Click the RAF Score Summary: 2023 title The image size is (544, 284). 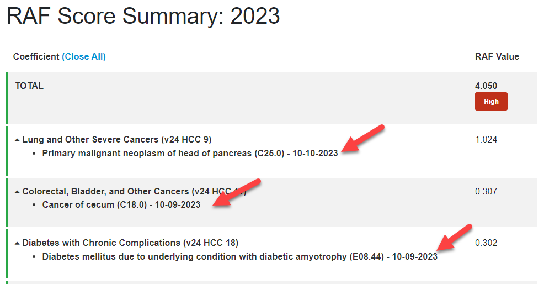[x=143, y=17]
